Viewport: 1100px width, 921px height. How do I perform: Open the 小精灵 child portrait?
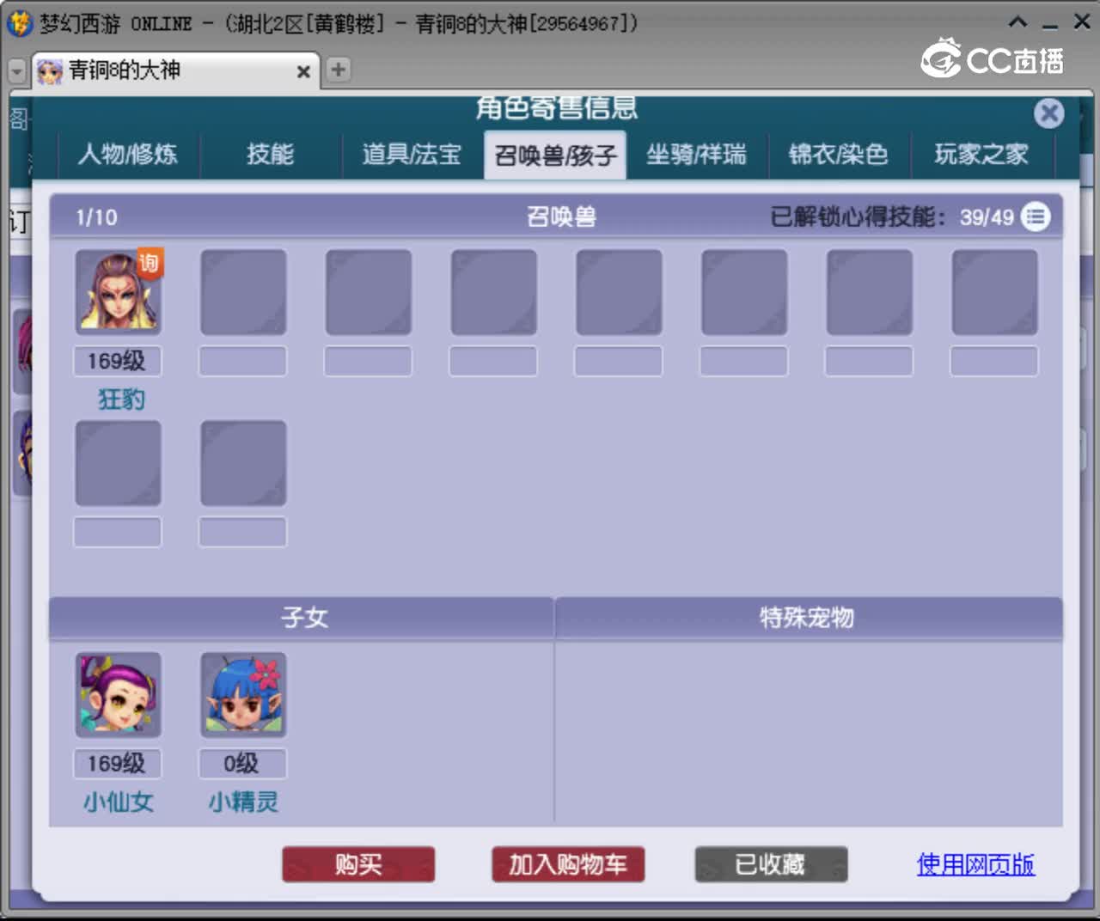click(243, 694)
